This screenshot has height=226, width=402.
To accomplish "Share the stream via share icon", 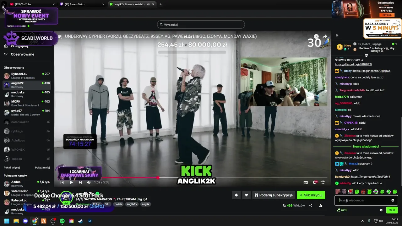I will [311, 206].
